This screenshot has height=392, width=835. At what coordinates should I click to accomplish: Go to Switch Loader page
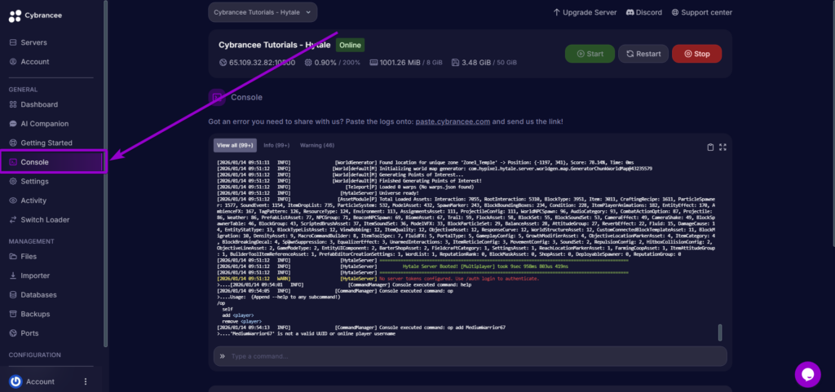45,219
